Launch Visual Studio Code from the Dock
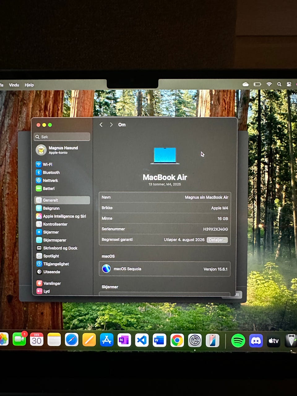 (142, 340)
